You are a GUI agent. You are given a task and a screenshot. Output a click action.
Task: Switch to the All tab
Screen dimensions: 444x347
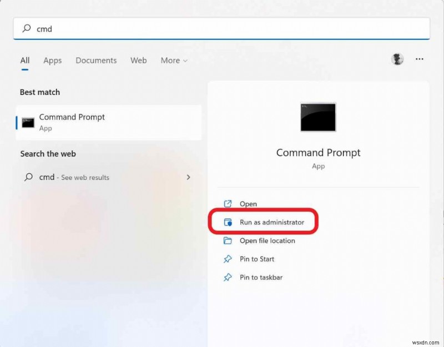(24, 60)
